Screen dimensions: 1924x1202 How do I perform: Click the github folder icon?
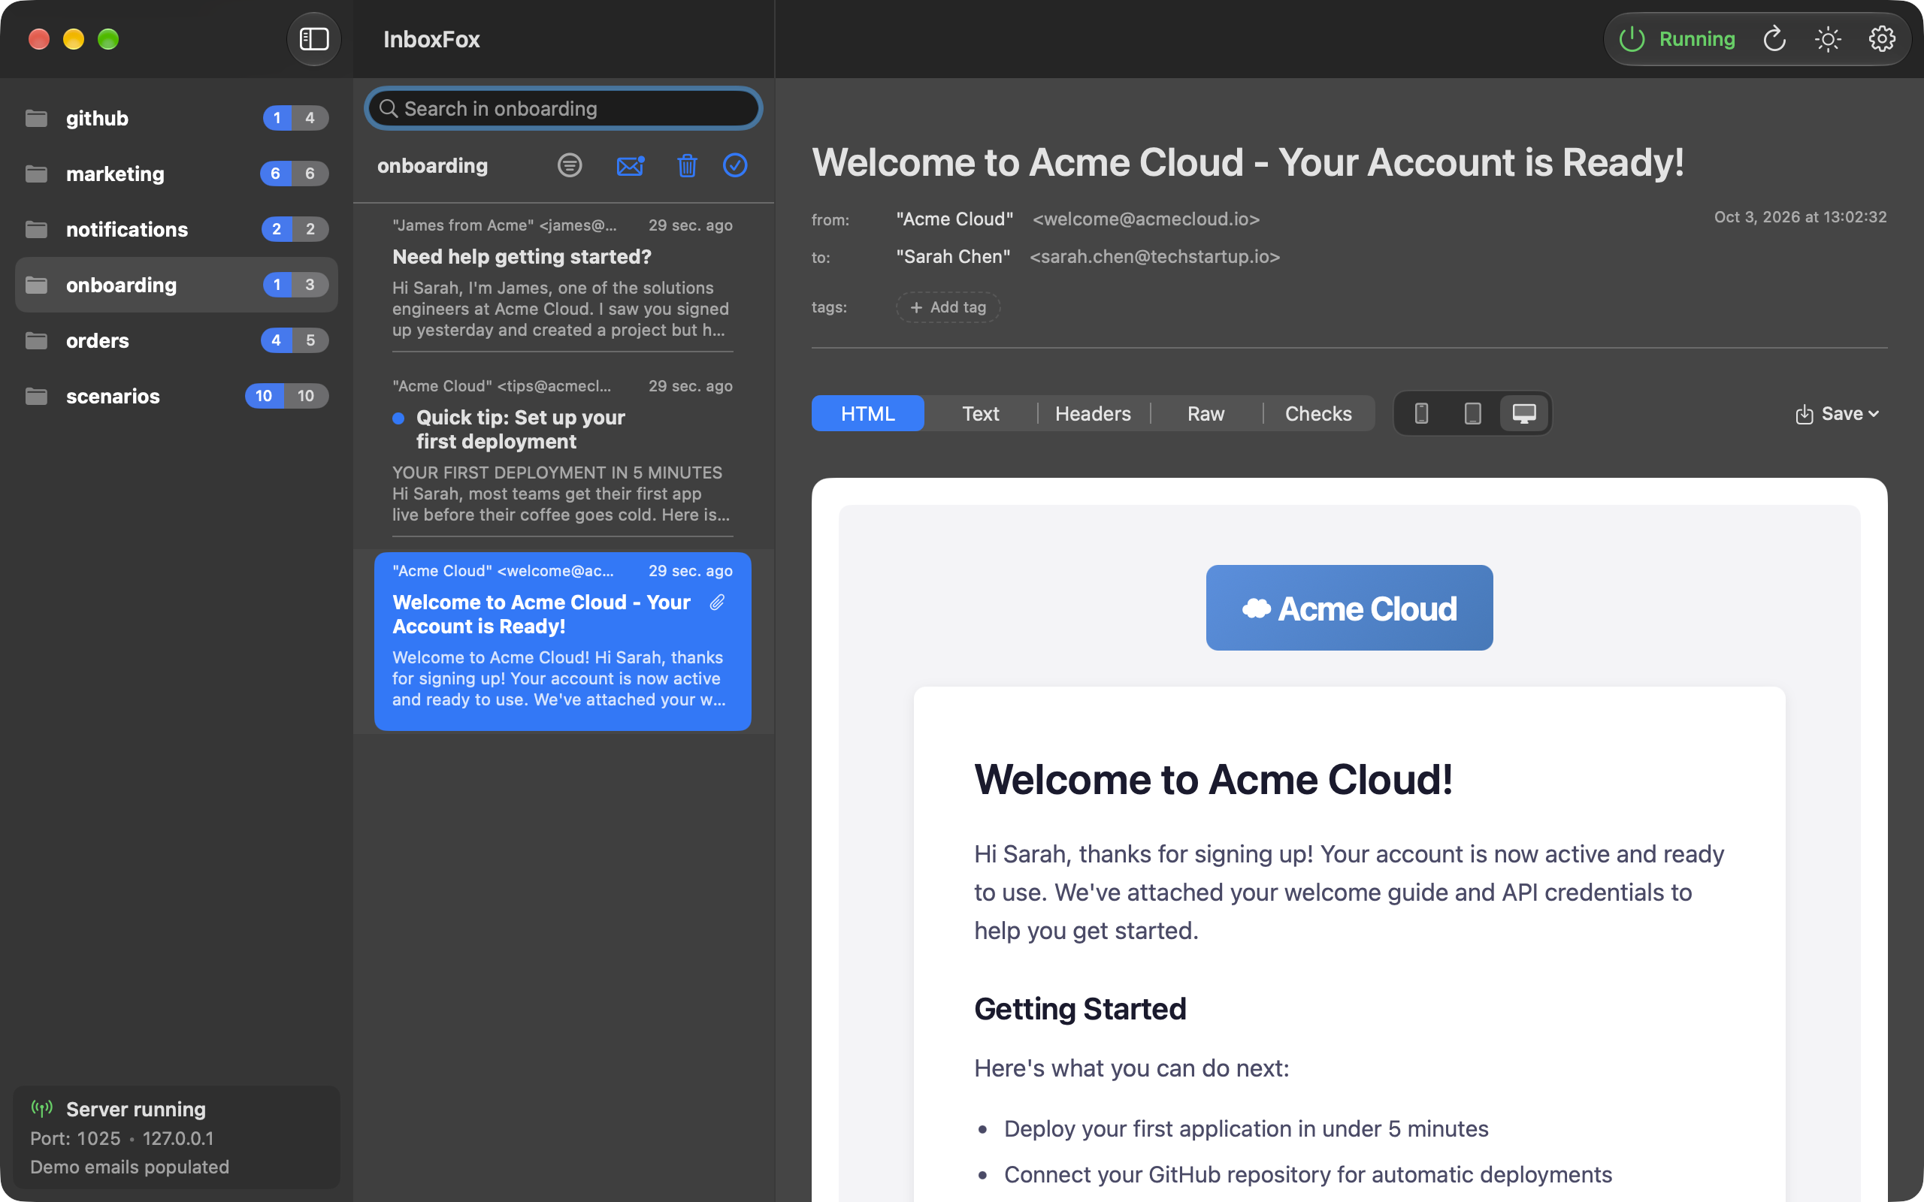(37, 118)
